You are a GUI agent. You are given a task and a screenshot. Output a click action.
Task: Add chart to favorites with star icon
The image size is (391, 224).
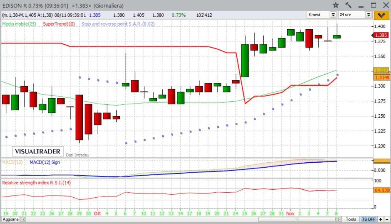336,5
